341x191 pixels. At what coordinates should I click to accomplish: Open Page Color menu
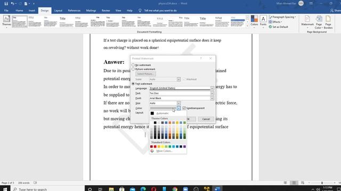click(319, 22)
